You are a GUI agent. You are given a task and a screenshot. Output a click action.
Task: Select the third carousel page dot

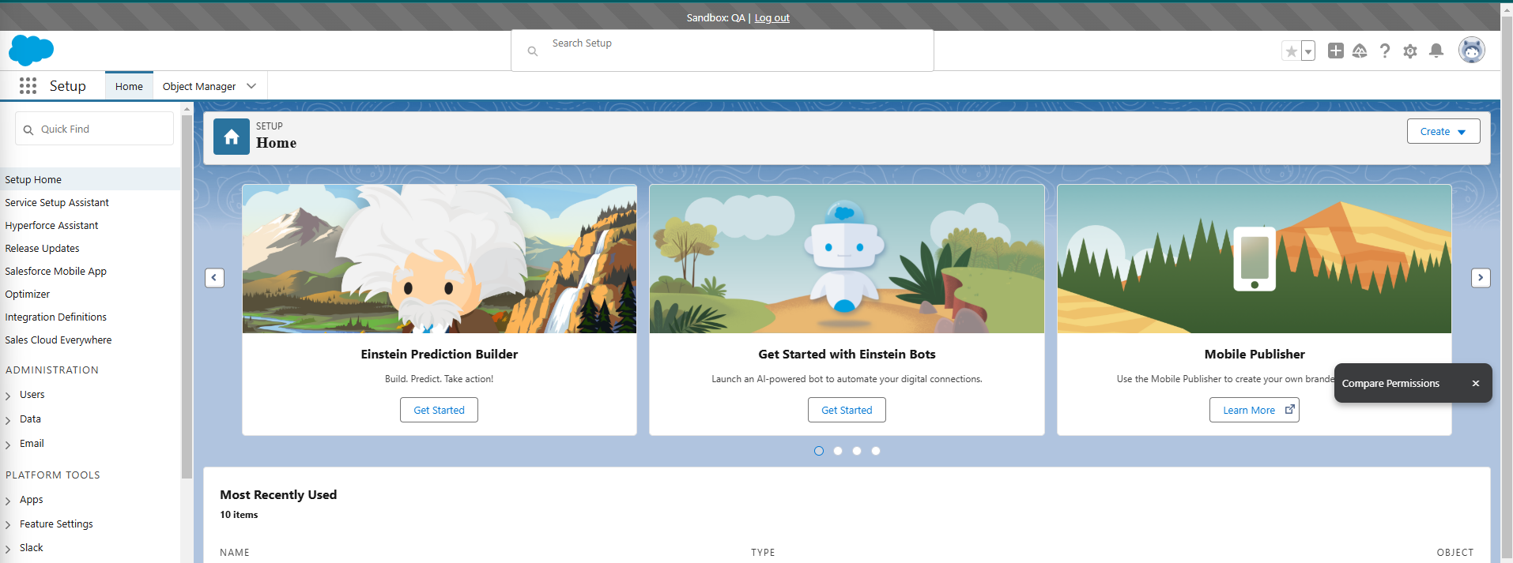857,451
